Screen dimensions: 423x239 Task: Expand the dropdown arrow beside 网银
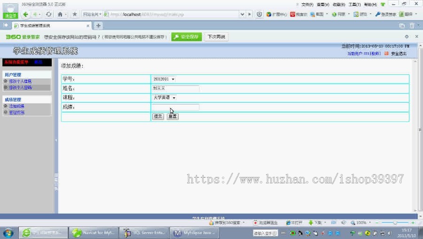[x=349, y=14]
